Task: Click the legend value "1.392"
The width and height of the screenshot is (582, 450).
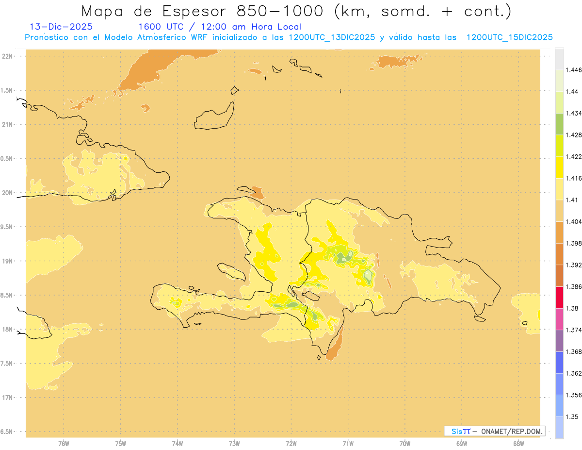Action: click(574, 265)
